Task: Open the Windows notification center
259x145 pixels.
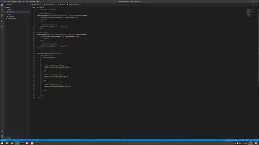Action: tap(256, 143)
